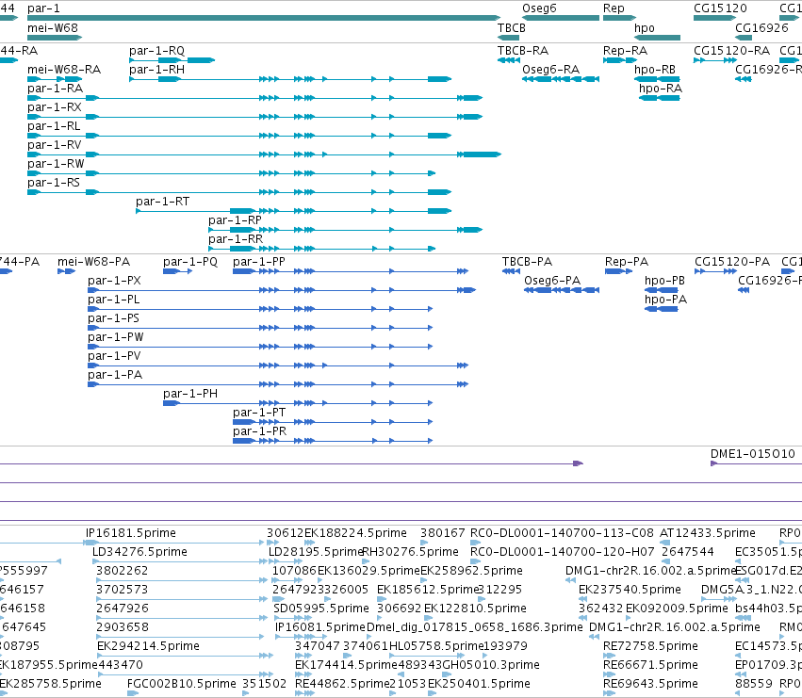Select the CG15120 gene label
Image resolution: width=802 pixels, height=698 pixels.
720,8
